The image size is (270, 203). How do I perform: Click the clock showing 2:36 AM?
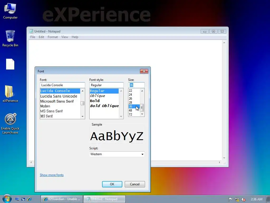click(x=257, y=199)
